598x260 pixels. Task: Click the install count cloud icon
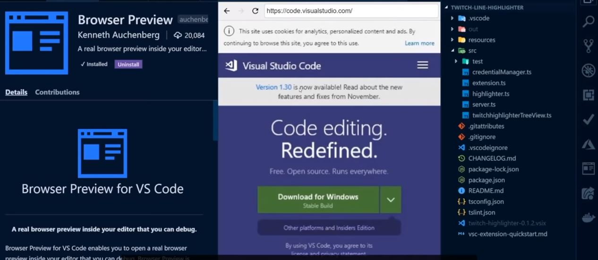[x=178, y=35]
